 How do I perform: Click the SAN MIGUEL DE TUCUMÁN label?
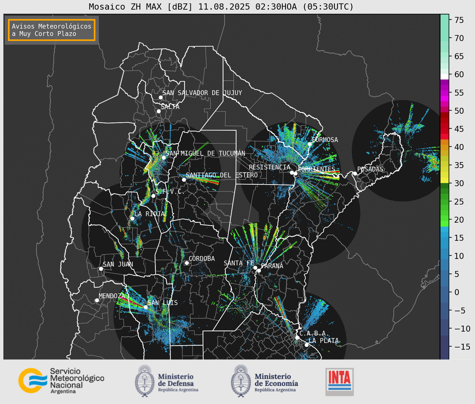205,153
